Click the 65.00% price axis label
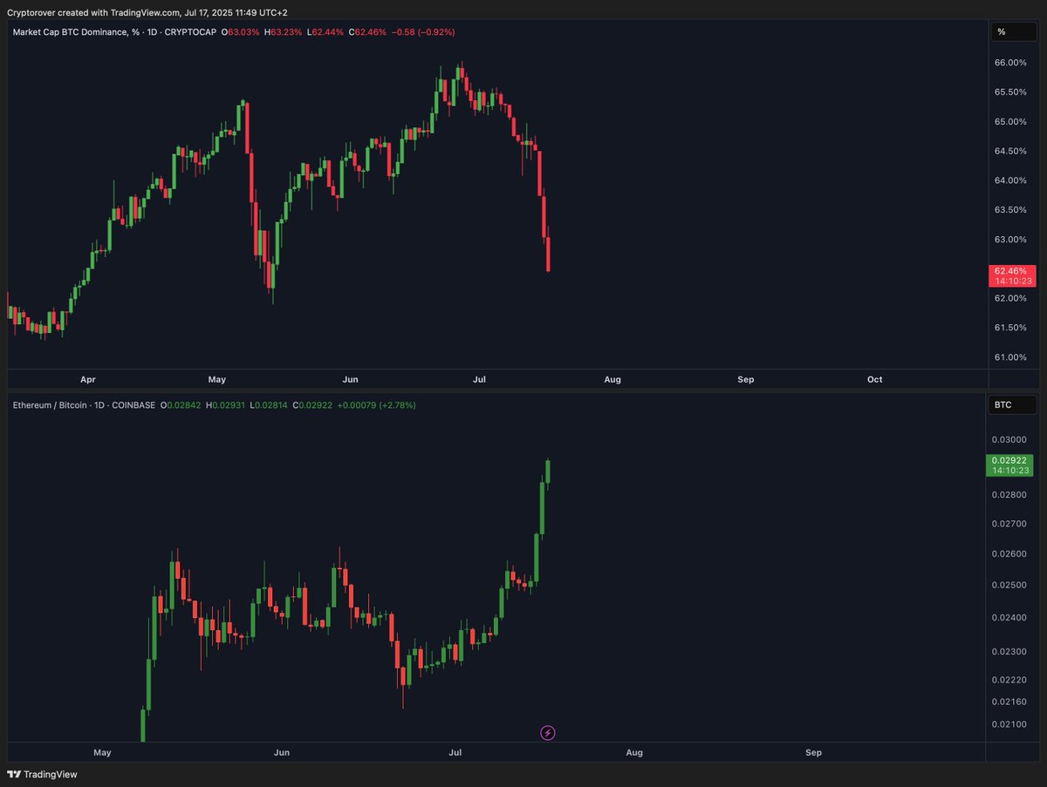Viewport: 1047px width, 787px height. pyautogui.click(x=1009, y=122)
